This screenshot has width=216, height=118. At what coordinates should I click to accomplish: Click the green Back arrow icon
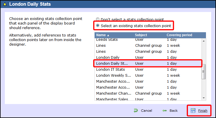[x=164, y=111]
